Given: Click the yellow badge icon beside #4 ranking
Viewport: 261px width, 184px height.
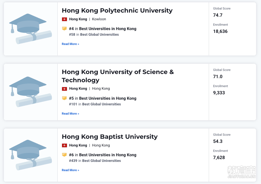Looking at the screenshot, I should coord(64,29).
